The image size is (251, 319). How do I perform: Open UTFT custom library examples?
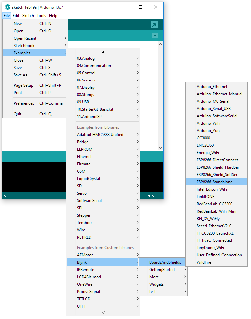coord(103,306)
